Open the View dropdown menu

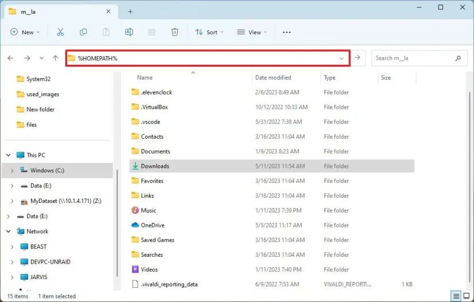252,32
